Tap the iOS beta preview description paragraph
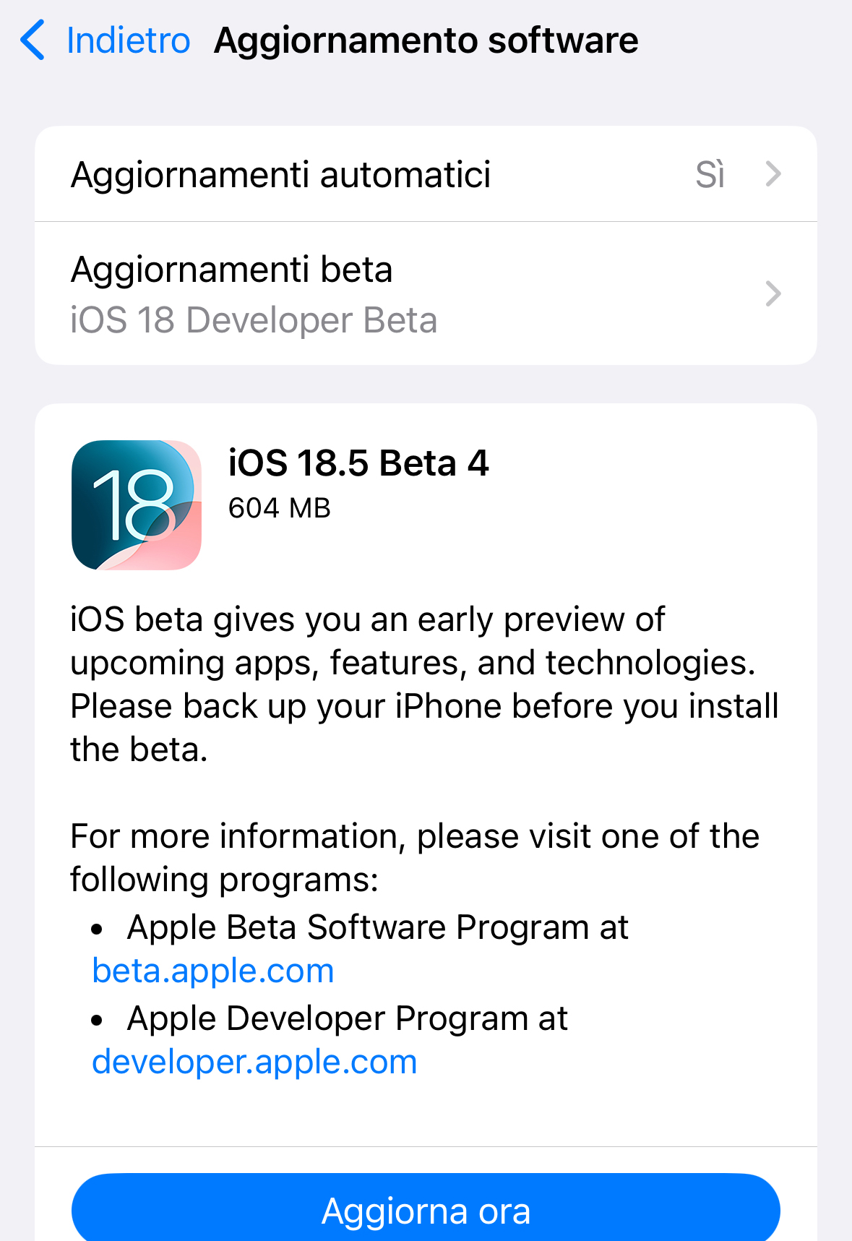Image resolution: width=852 pixels, height=1241 pixels. [425, 684]
